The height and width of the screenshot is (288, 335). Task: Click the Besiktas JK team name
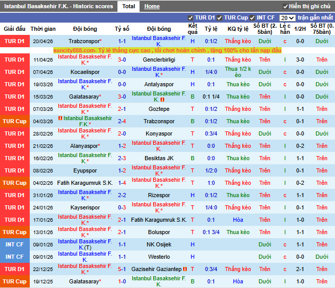point(159,158)
